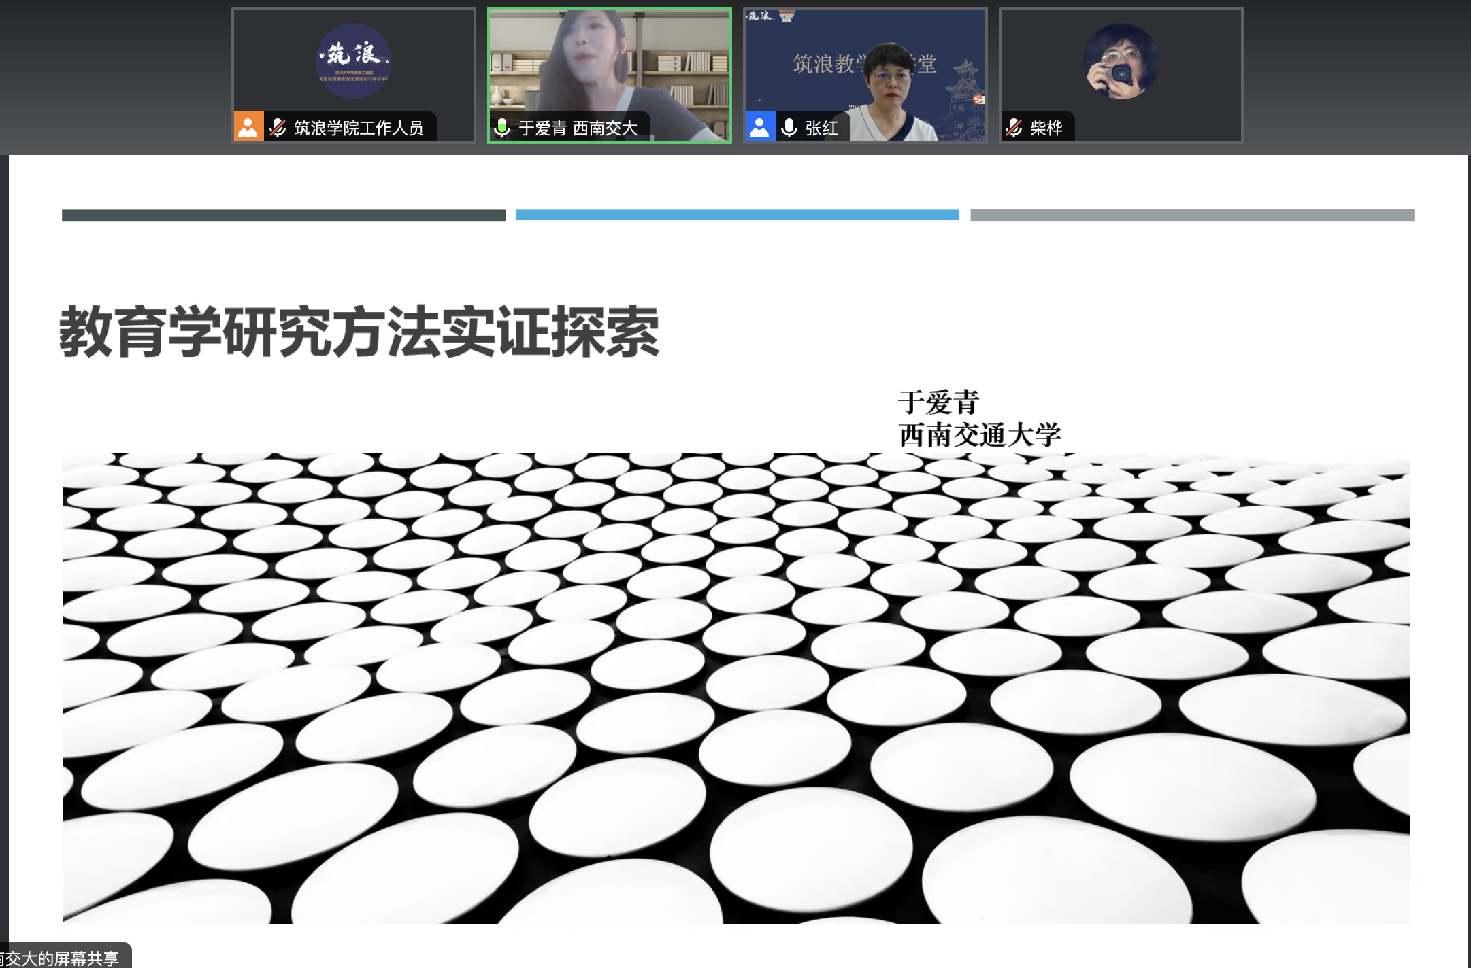Select the 张红 video thumbnail

[x=865, y=75]
